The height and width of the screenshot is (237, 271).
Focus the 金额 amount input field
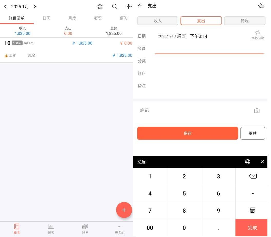(209, 49)
